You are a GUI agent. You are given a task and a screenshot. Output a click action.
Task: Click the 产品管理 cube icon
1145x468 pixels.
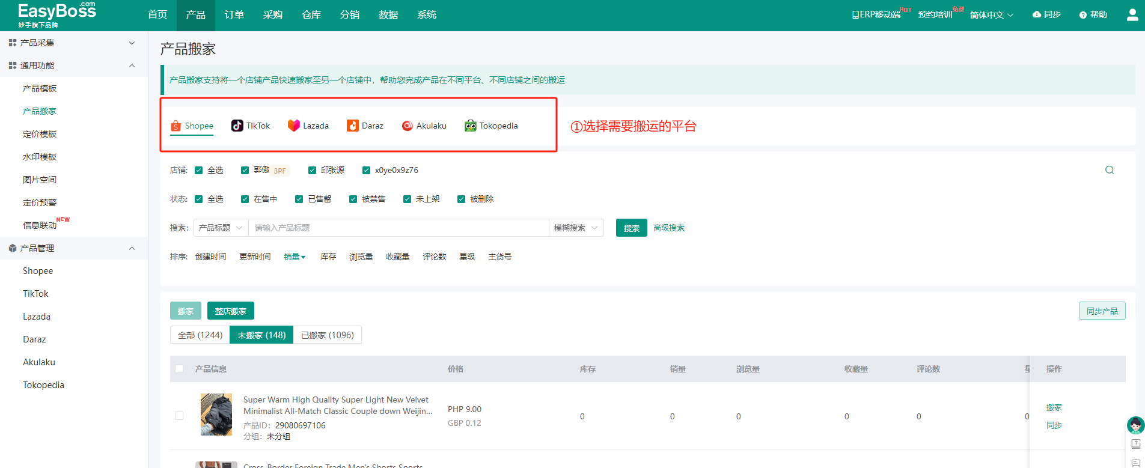[x=13, y=248]
